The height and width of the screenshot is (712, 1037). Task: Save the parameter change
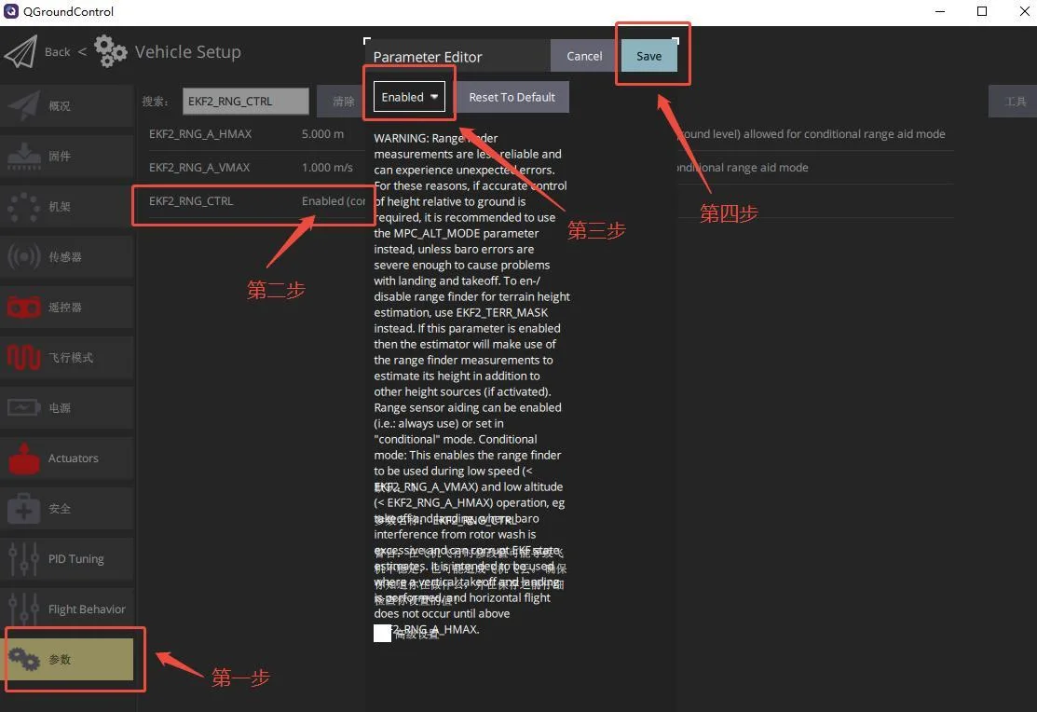[649, 56]
